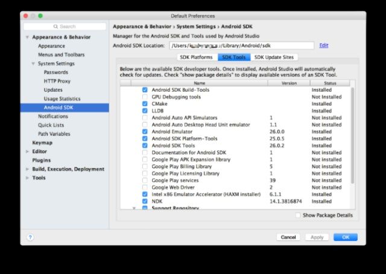Sort by the Name column header

[200, 83]
